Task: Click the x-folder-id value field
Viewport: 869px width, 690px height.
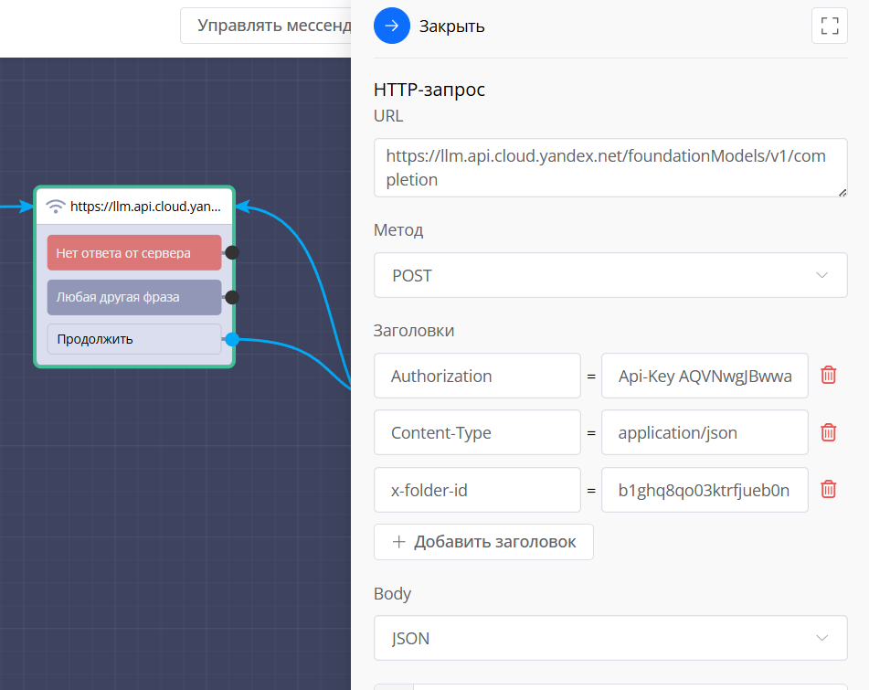Action: (704, 490)
